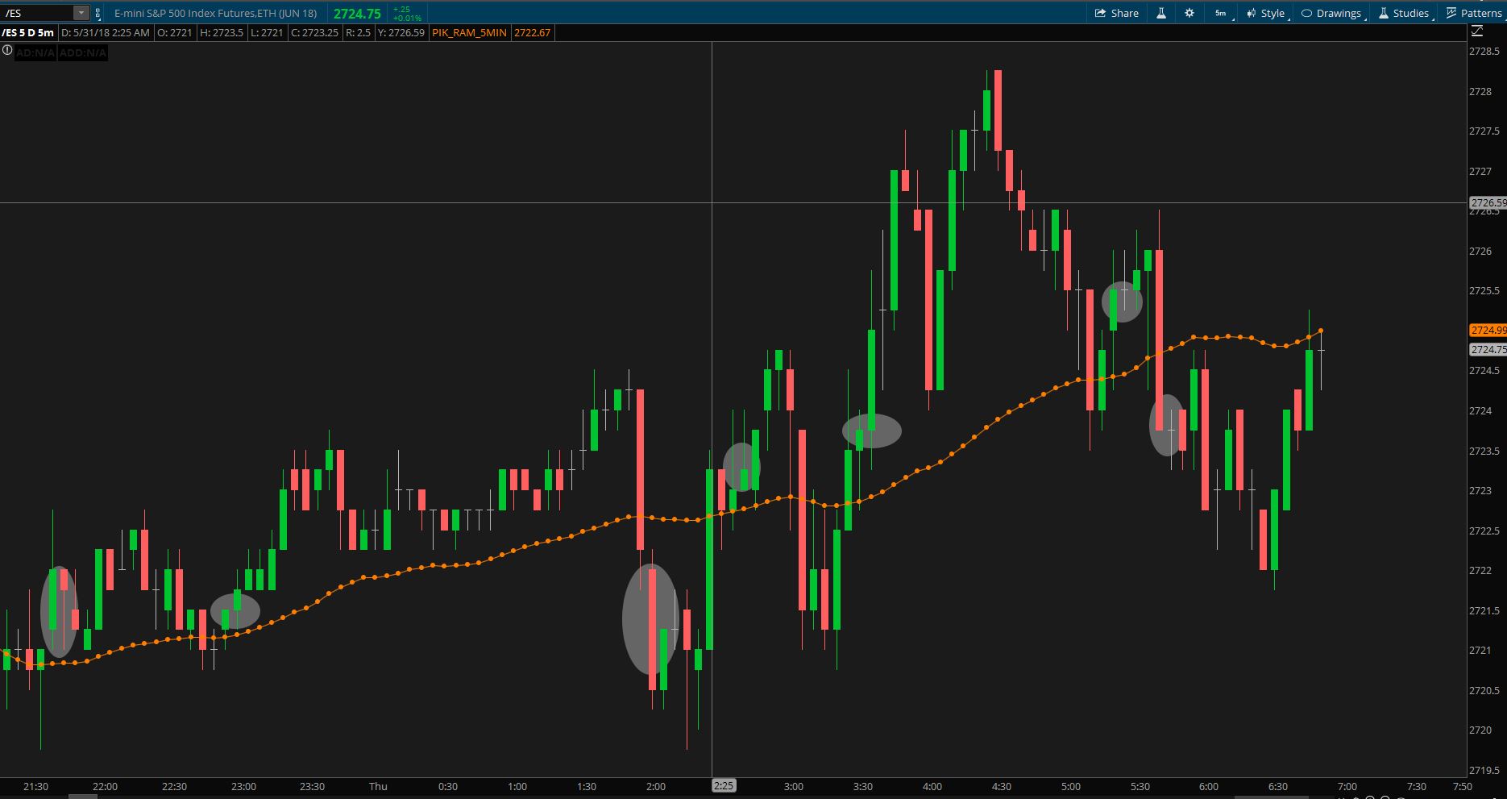Image resolution: width=1507 pixels, height=799 pixels.
Task: Open the Style menu
Action: point(1267,13)
